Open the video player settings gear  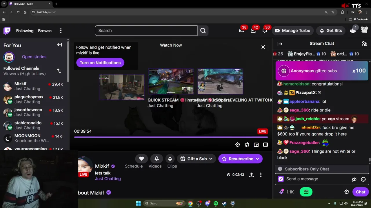point(238,145)
